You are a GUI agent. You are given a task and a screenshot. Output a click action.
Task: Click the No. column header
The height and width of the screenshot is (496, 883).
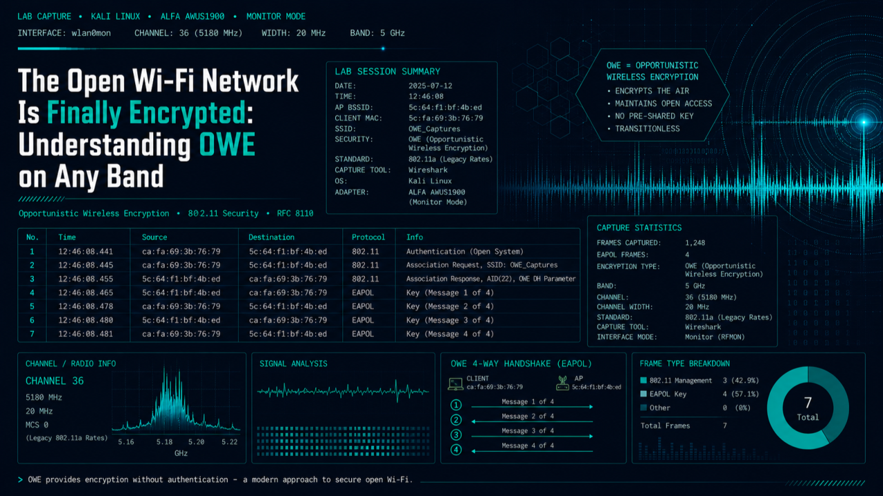(32, 237)
